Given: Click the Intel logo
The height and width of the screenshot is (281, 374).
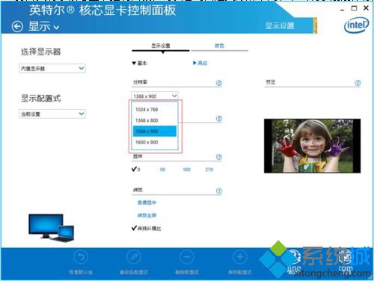Looking at the screenshot, I should [356, 25].
